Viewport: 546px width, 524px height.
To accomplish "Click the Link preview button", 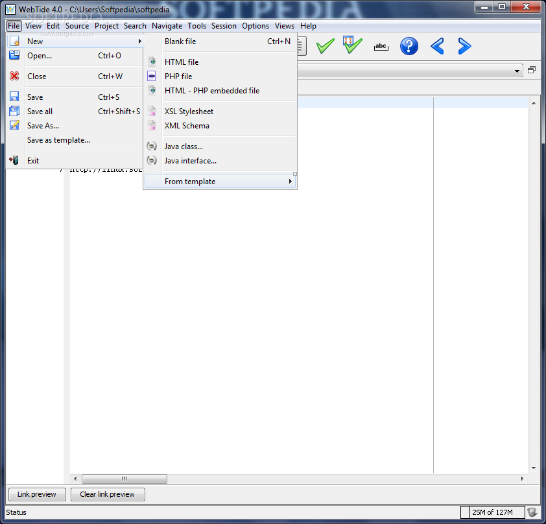I will [37, 494].
